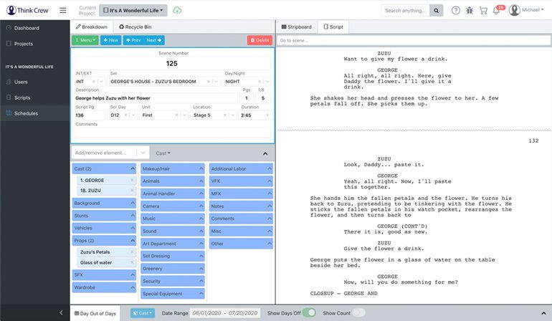Image resolution: width=552 pixels, height=321 pixels.
Task: Remove 1. GEORGE cast element
Action: pos(132,181)
